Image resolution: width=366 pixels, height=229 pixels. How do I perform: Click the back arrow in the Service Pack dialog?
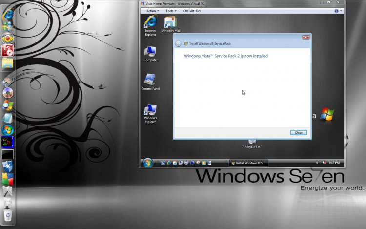(178, 43)
